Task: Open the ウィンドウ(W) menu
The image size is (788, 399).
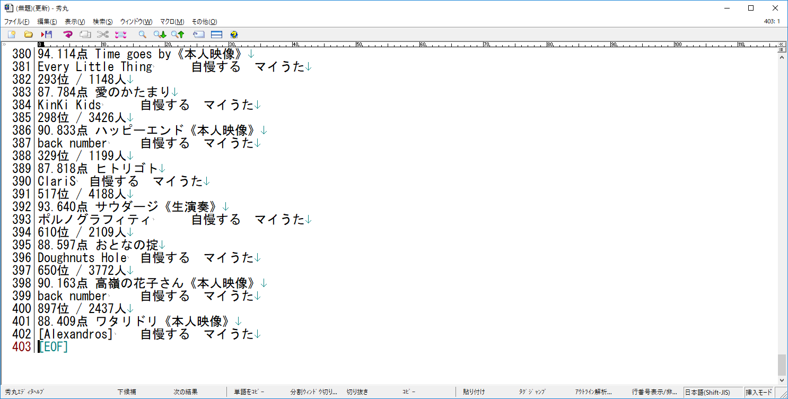Action: [x=136, y=22]
